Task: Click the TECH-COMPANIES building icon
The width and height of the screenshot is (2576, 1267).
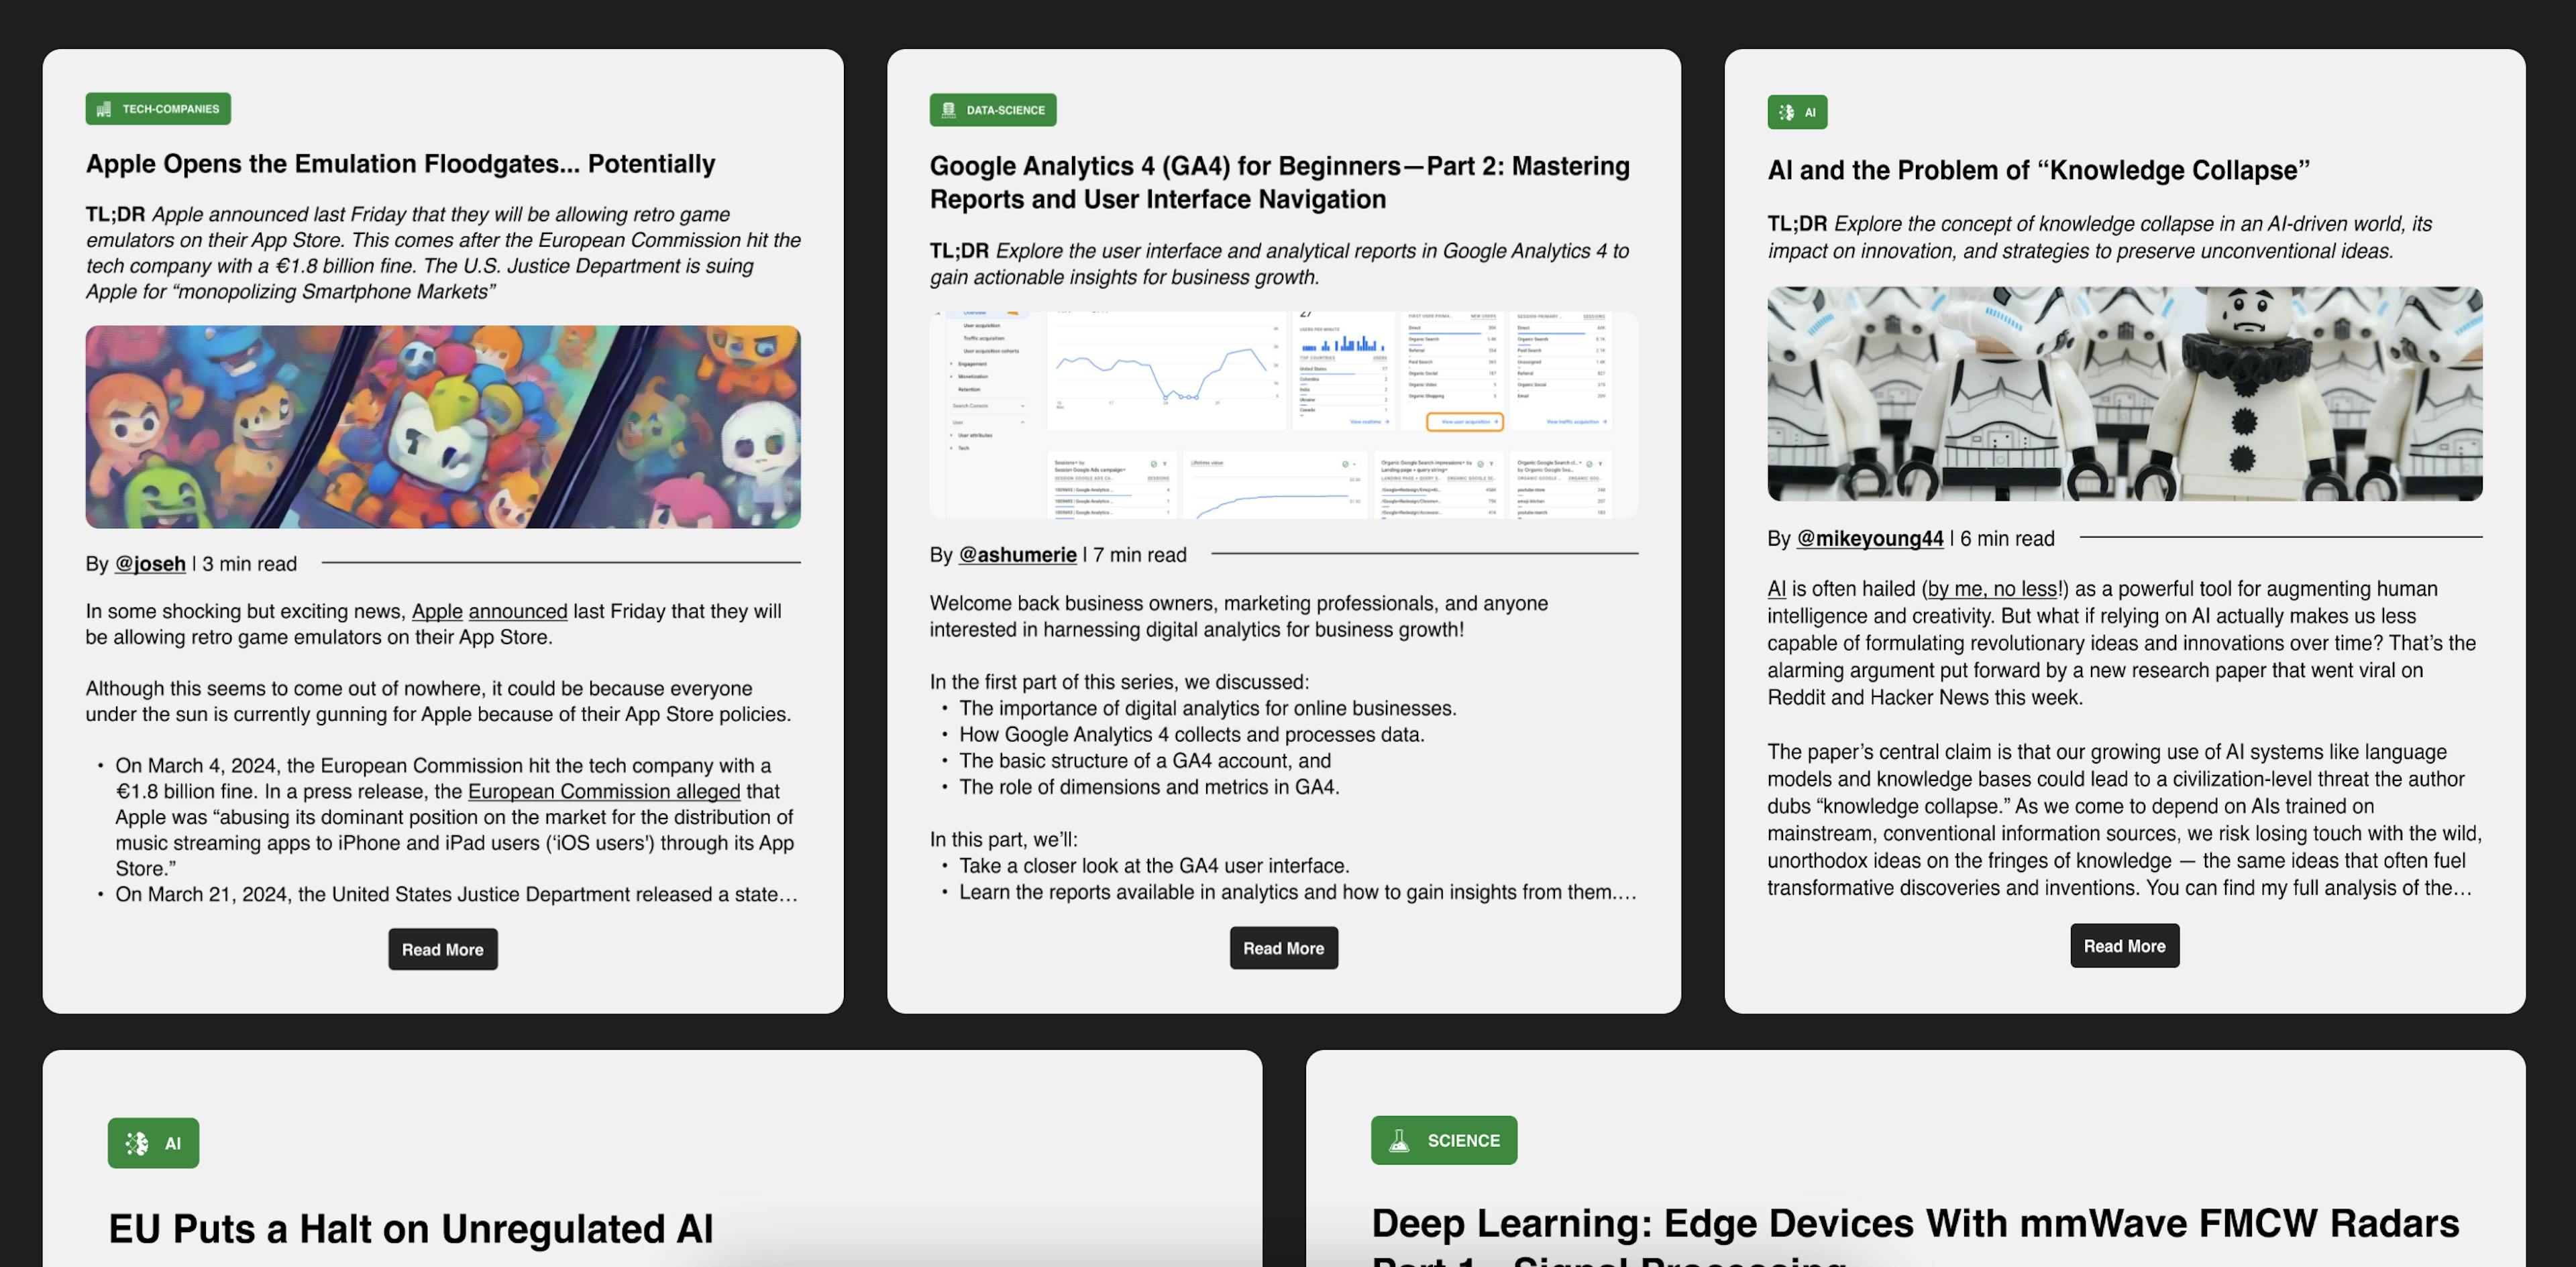Action: click(104, 109)
